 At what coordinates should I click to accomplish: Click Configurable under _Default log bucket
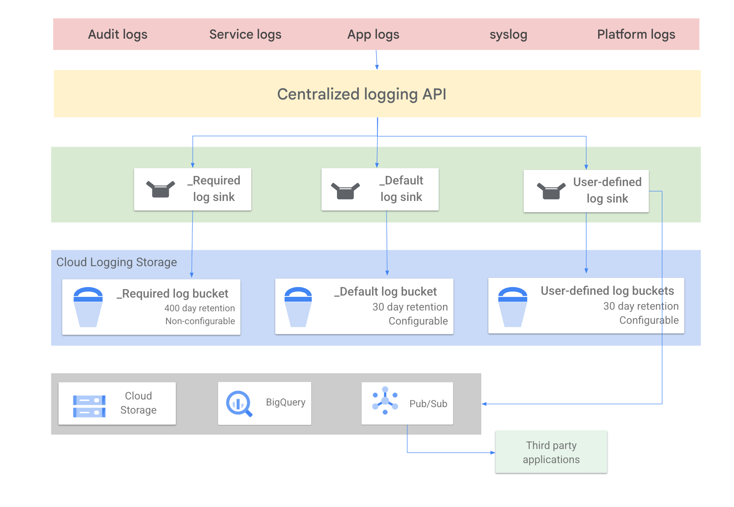(x=418, y=321)
